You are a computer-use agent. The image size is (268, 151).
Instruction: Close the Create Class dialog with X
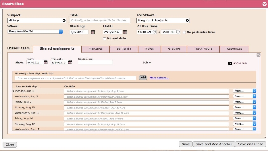click(264, 4)
